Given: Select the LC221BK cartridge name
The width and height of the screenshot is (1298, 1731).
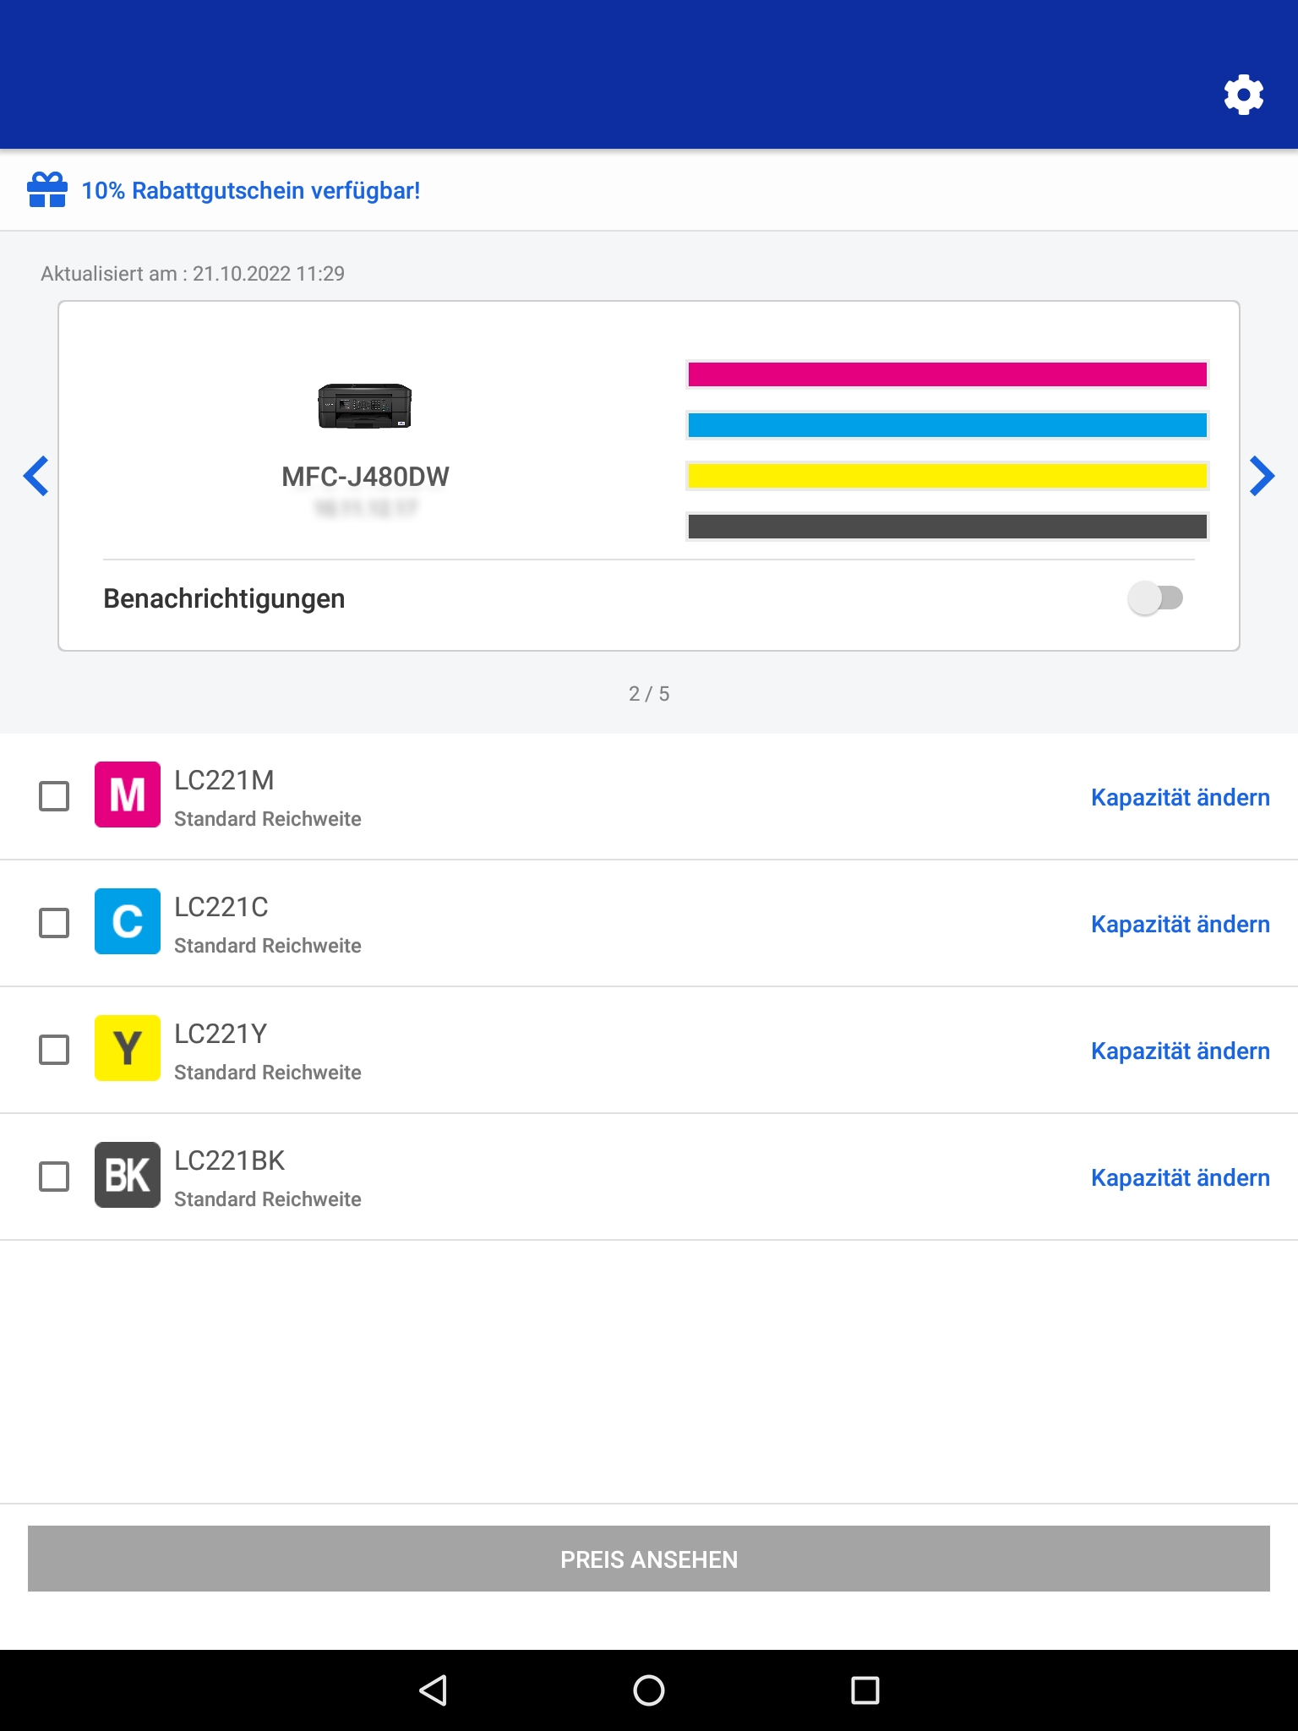Looking at the screenshot, I should coord(230,1160).
